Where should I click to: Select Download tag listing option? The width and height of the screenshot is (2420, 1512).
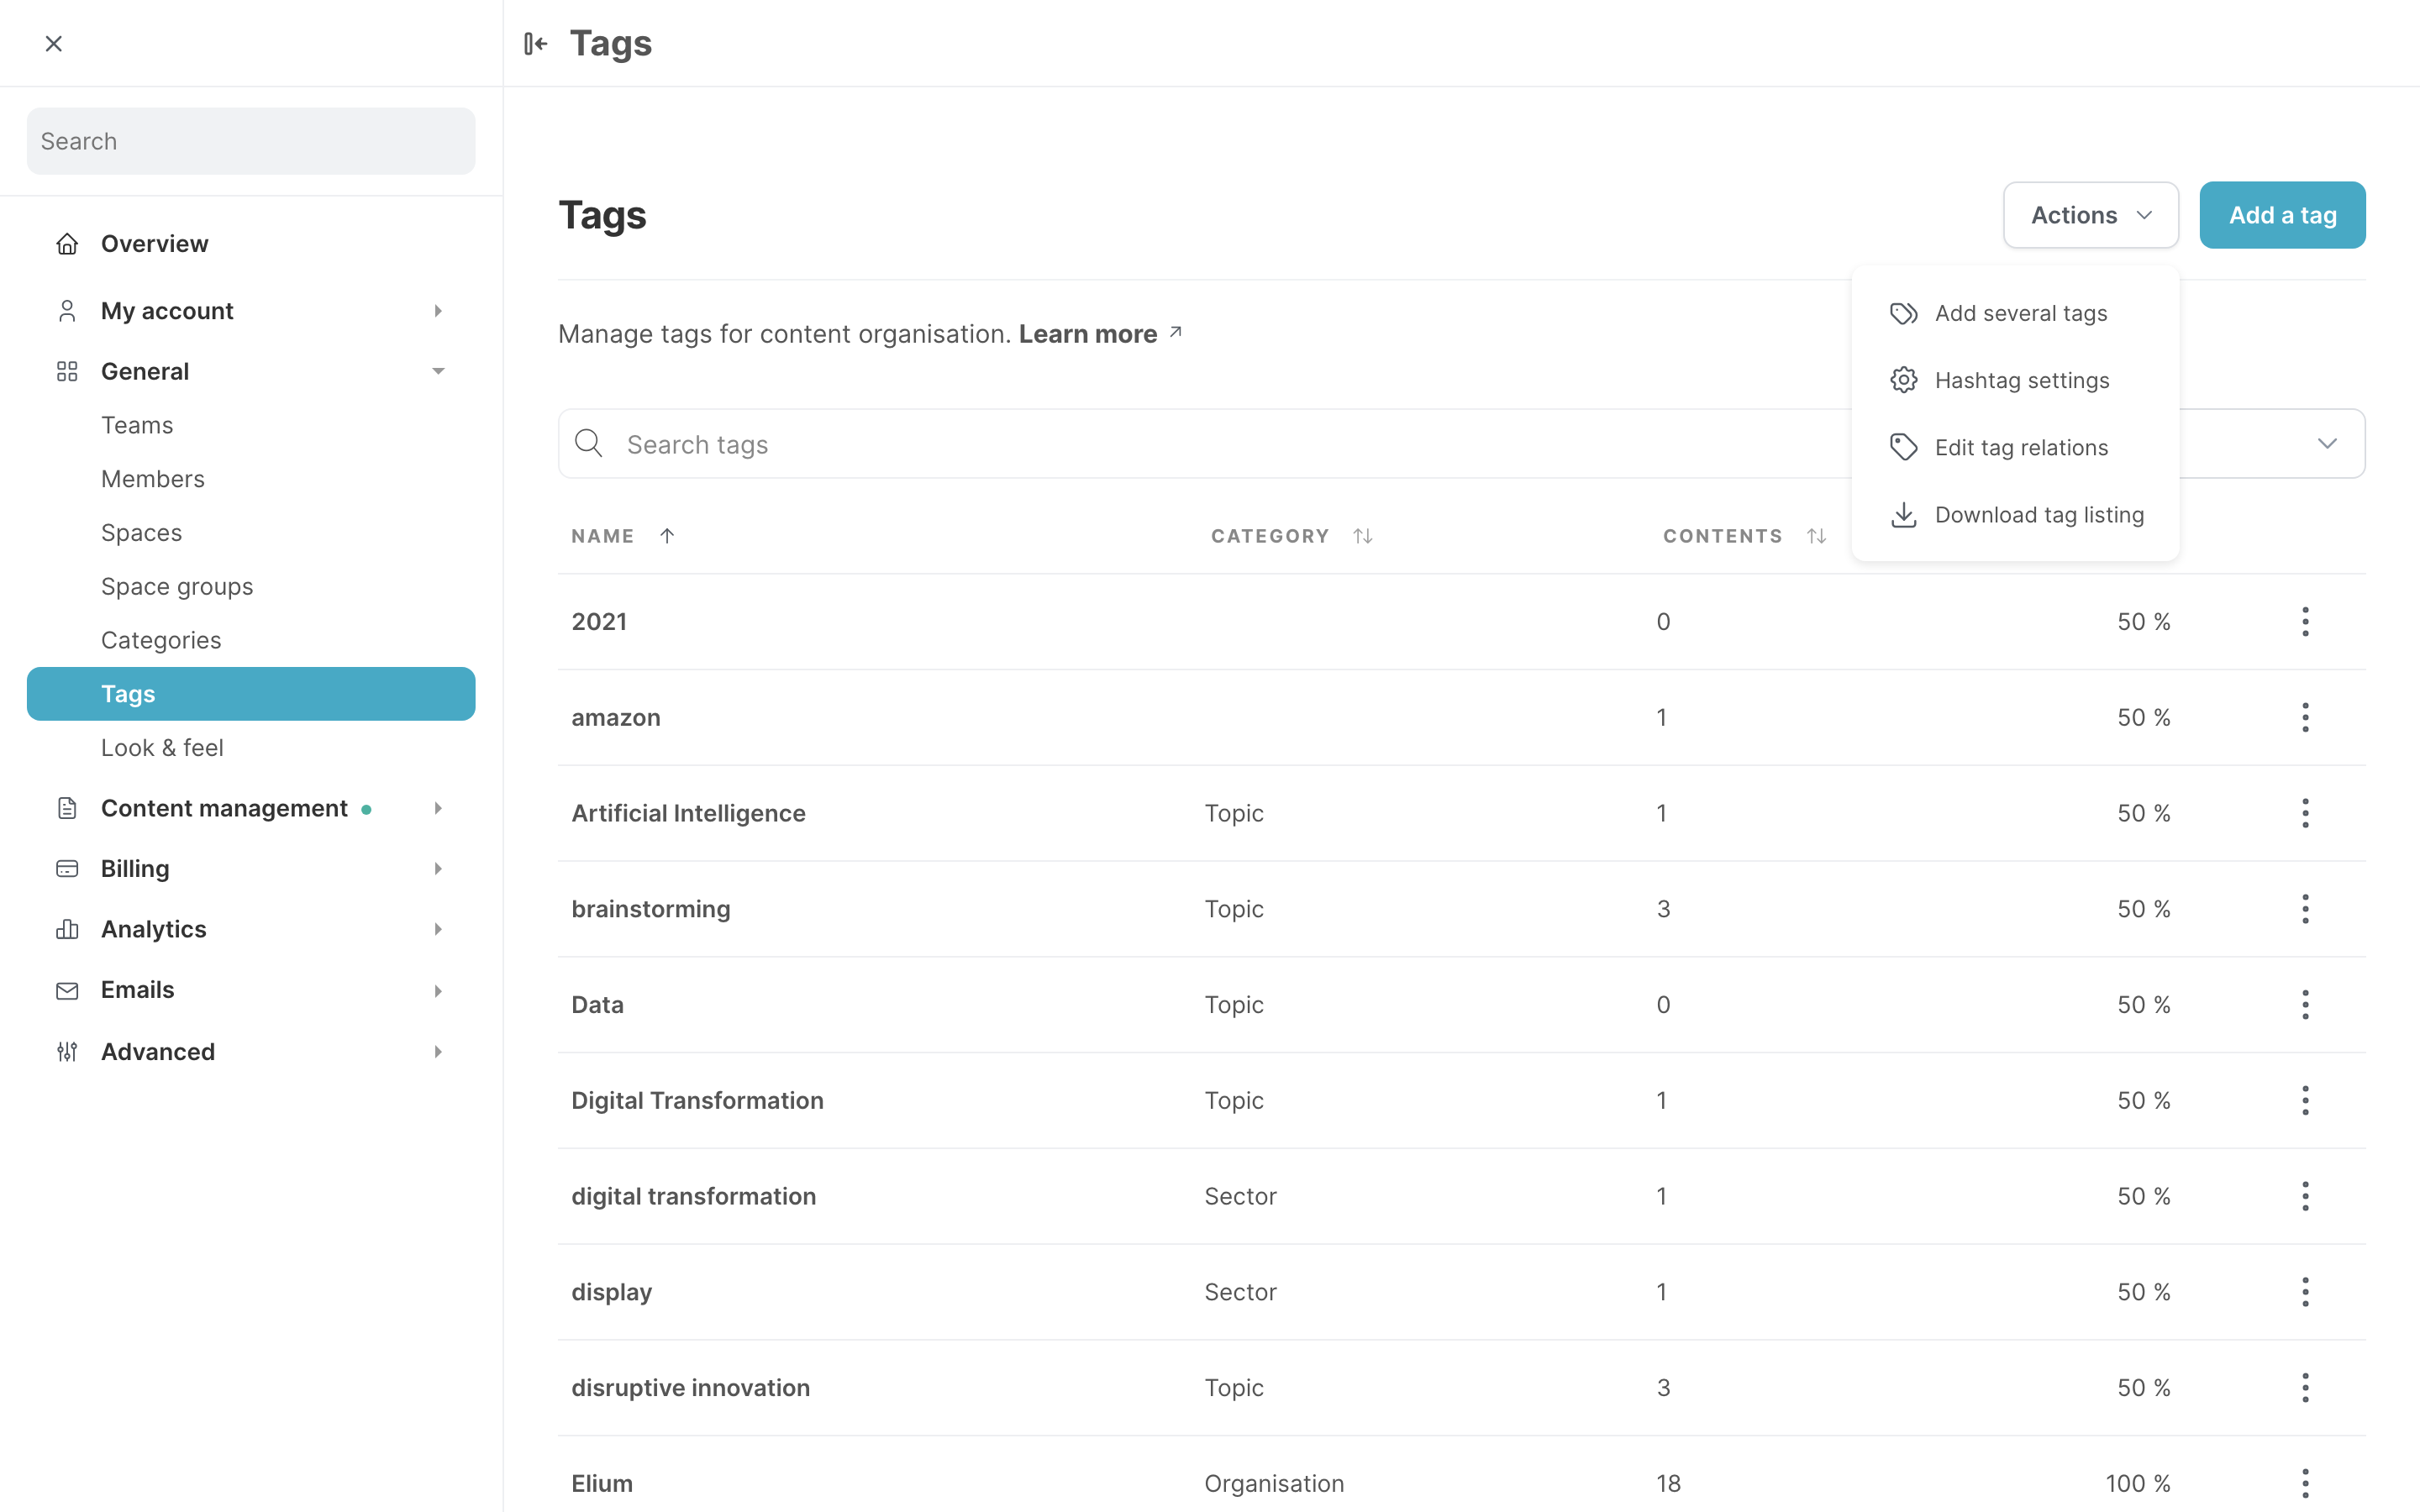2015,514
